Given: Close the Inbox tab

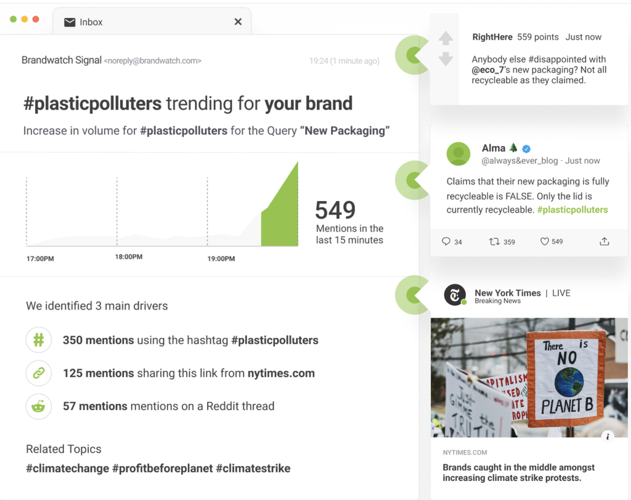Looking at the screenshot, I should 238,22.
